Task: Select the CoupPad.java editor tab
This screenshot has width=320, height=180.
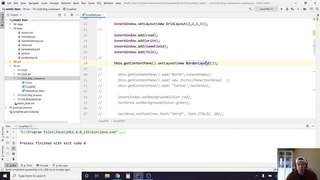Action: [93, 15]
